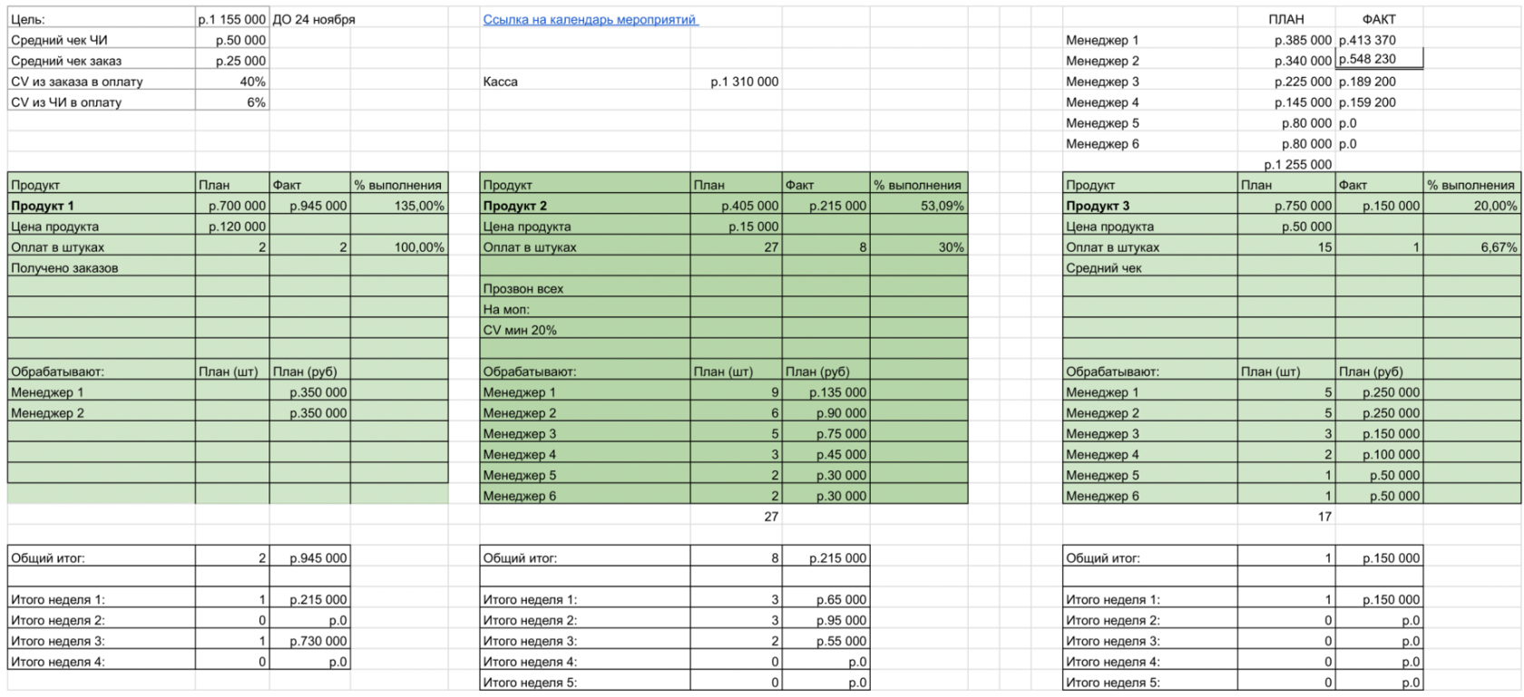The width and height of the screenshot is (1524, 697).
Task: Click Продукт 3 plan 'р.750 000'
Action: (1286, 206)
